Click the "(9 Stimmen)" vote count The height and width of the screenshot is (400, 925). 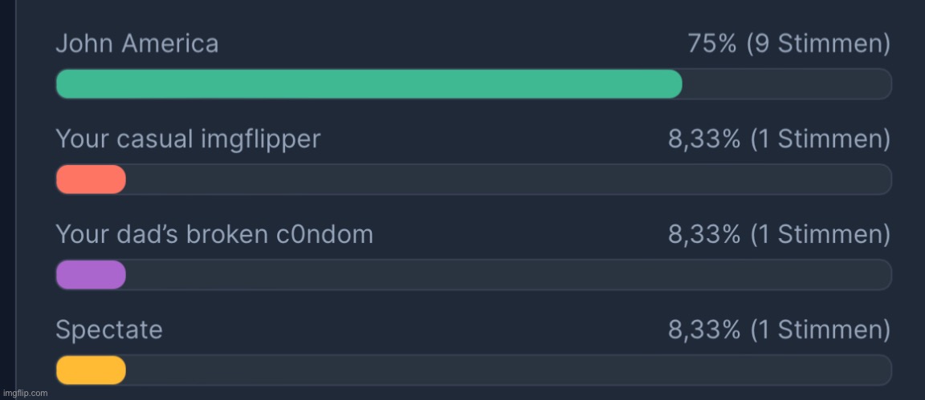click(818, 43)
